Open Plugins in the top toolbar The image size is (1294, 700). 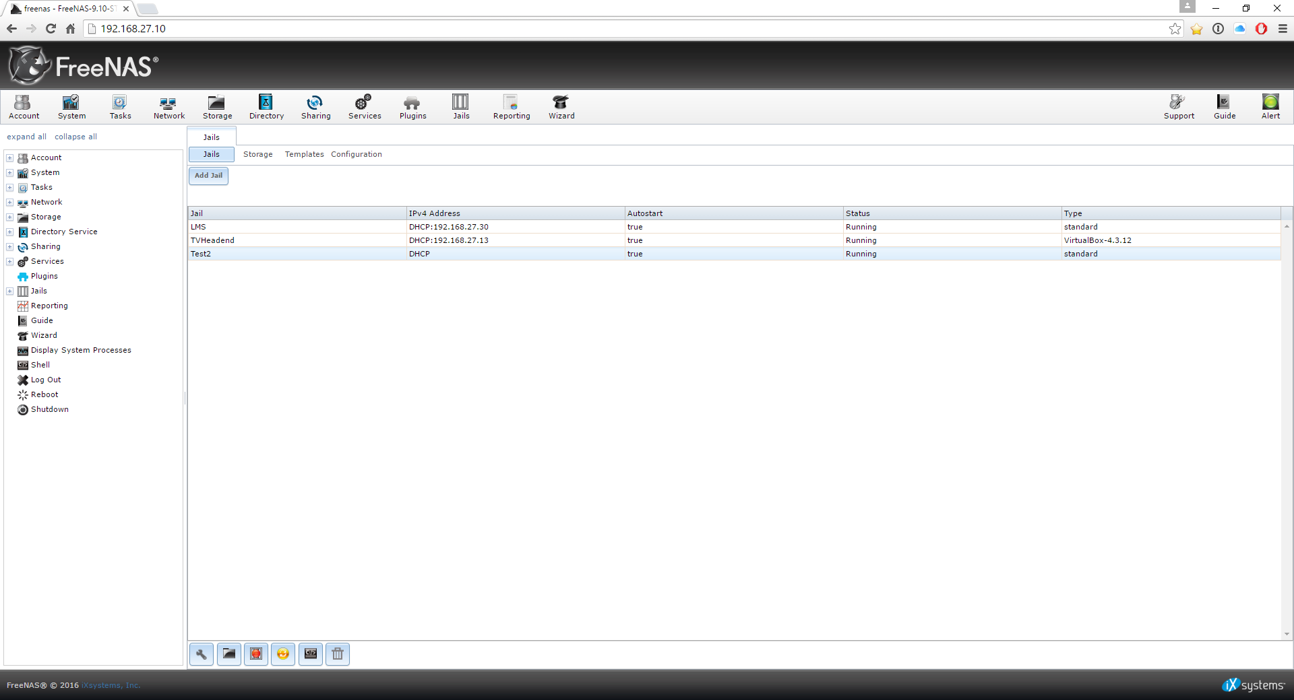(x=412, y=107)
